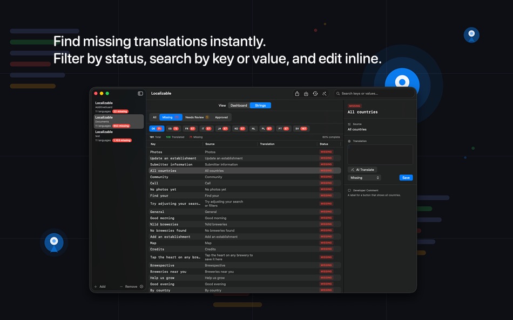The width and height of the screenshot is (513, 320).
Task: Select the Missing status filter
Action: click(x=171, y=117)
